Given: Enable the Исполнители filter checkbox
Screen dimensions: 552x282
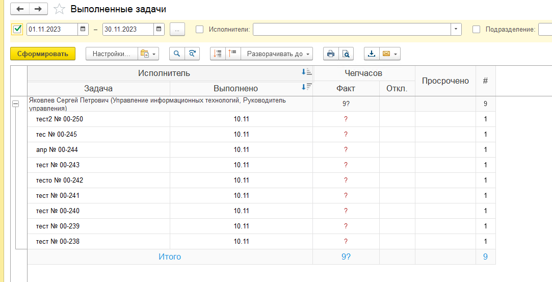Looking at the screenshot, I should click(x=200, y=29).
